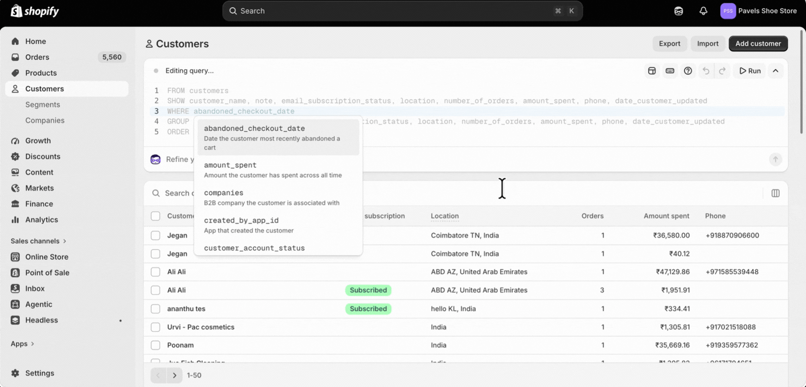Check the first Jegan row with ₹36,580.00

pyautogui.click(x=156, y=236)
